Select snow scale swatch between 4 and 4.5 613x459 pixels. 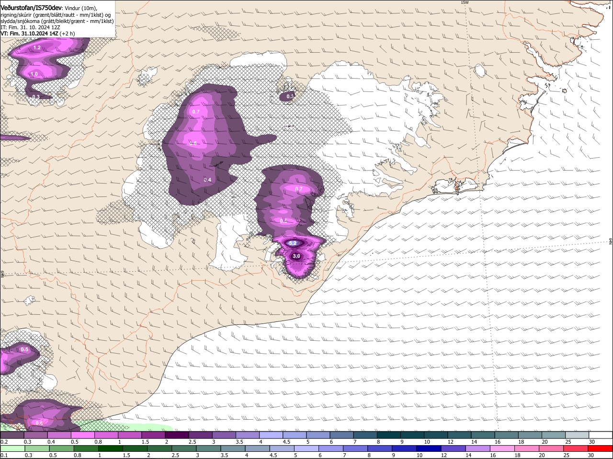[272, 435]
